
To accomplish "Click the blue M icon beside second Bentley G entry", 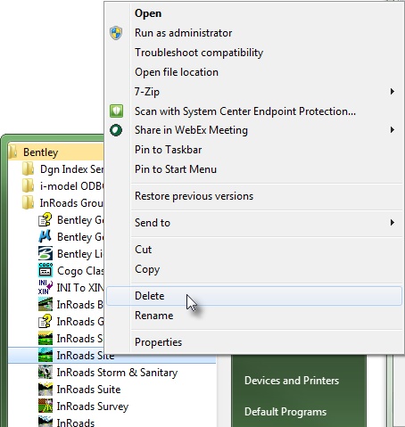I will point(45,236).
